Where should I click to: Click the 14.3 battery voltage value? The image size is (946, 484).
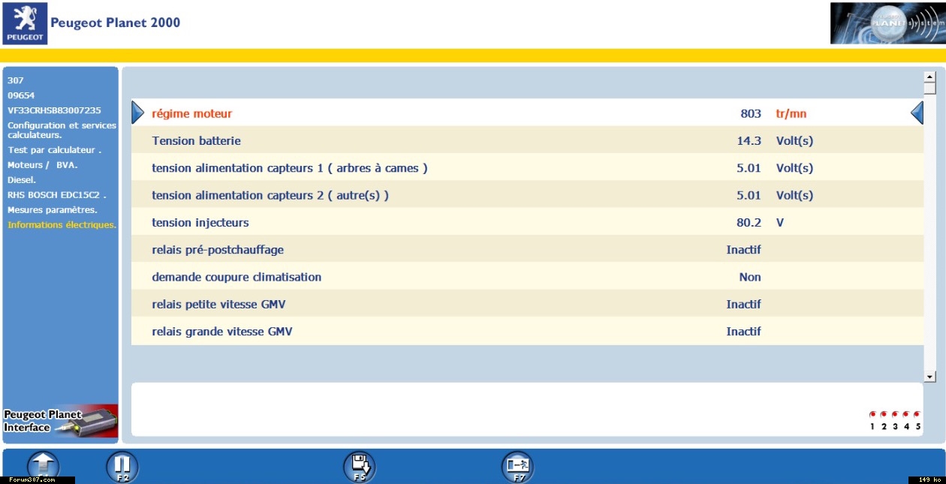coord(749,140)
